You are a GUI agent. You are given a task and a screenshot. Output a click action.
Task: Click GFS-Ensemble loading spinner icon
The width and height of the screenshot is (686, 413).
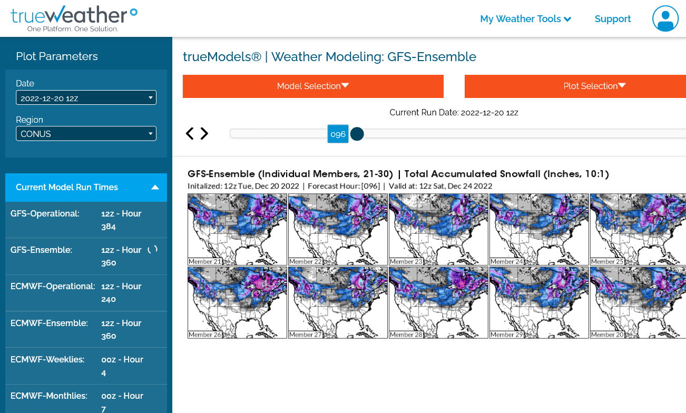152,250
